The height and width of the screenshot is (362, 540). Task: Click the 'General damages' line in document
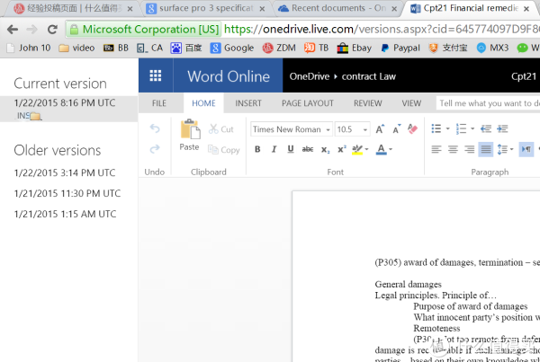click(408, 285)
